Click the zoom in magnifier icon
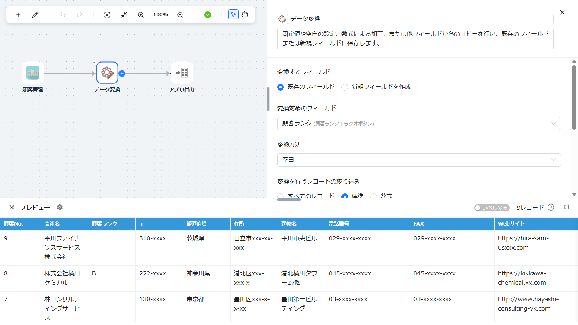This screenshot has height=325, width=578. [141, 15]
